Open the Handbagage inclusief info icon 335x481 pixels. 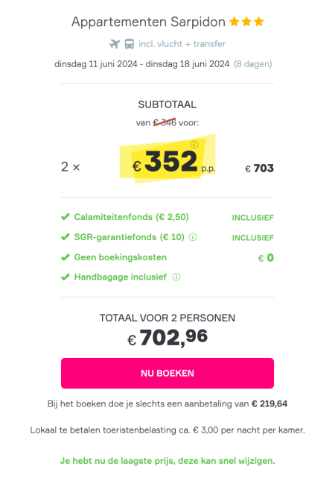coord(176,277)
